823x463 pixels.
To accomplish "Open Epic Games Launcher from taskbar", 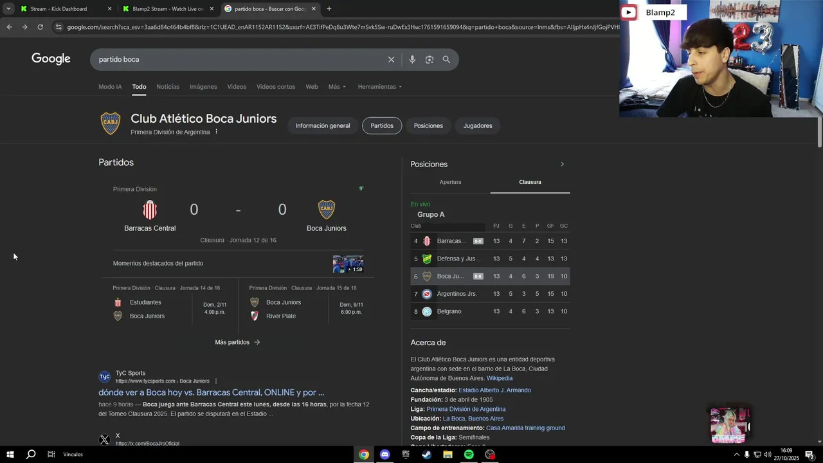I will [406, 455].
